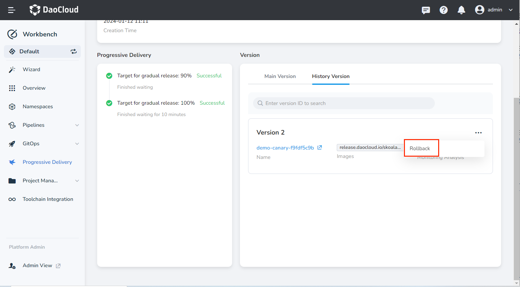Choose Rollback from the popup menu
The width and height of the screenshot is (520, 287).
420,149
